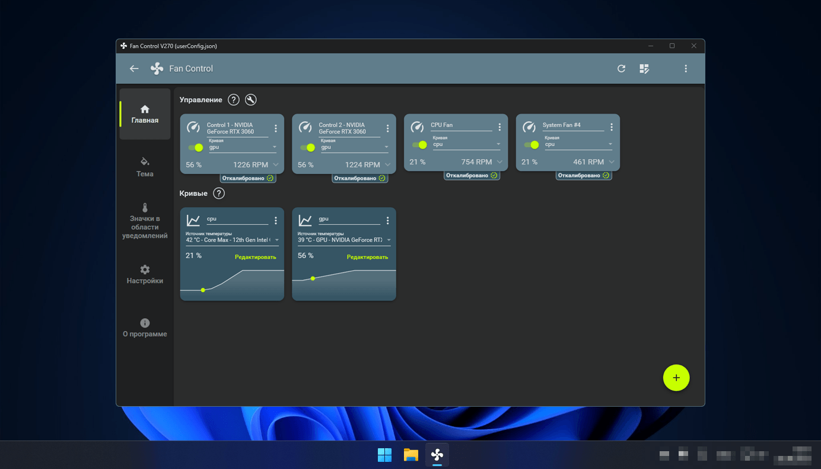The width and height of the screenshot is (821, 469).
Task: Expand CPU Fan card details chevron
Action: (x=499, y=161)
